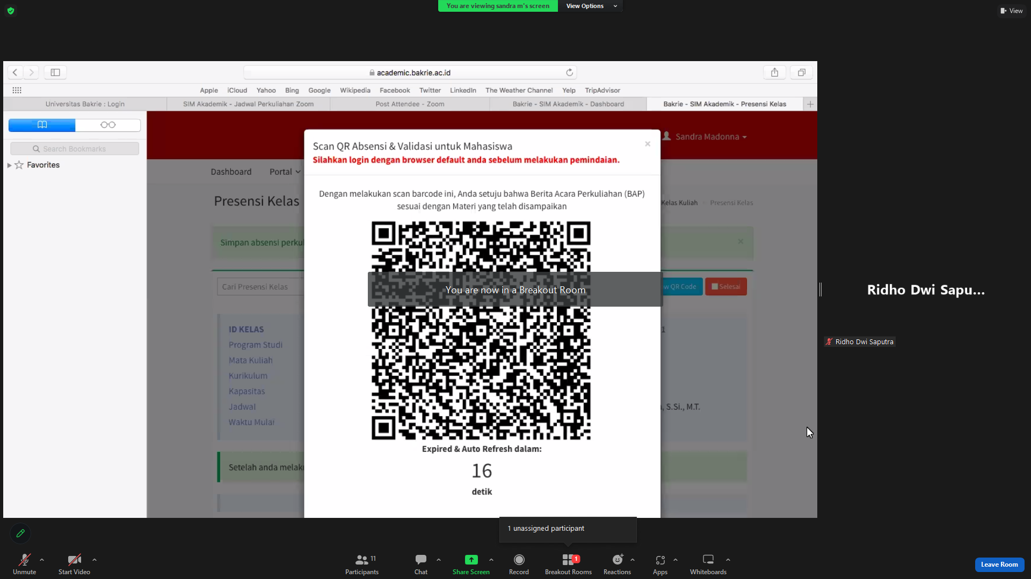Expand chat options arrow

coord(439,560)
